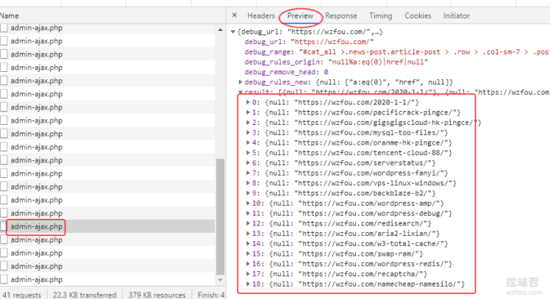Expand the debug_rules_new object
The width and height of the screenshot is (550, 299).
pos(241,82)
